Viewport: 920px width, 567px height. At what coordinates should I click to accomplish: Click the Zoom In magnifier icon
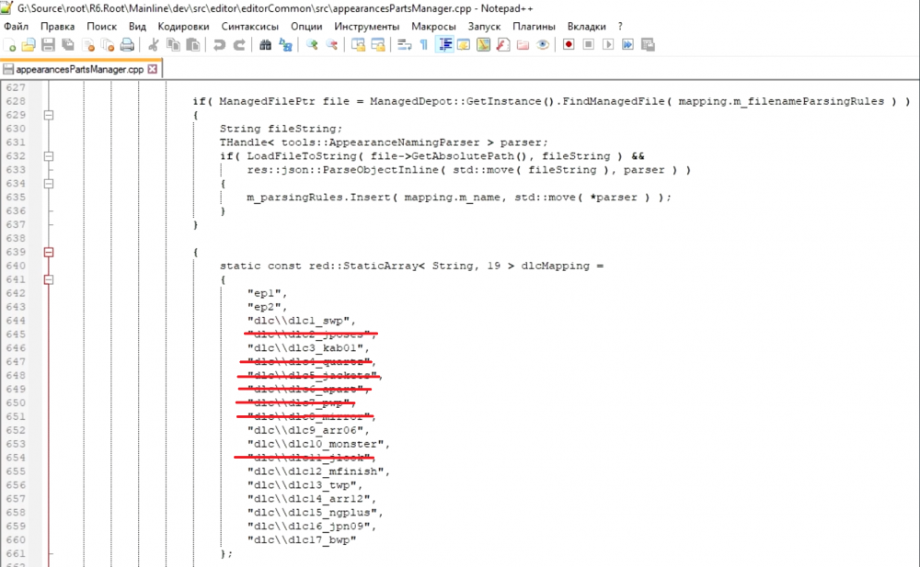point(313,44)
